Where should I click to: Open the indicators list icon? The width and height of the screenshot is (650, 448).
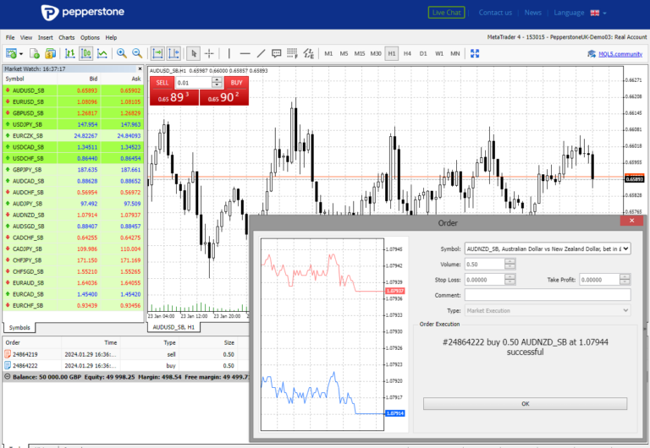click(308, 53)
